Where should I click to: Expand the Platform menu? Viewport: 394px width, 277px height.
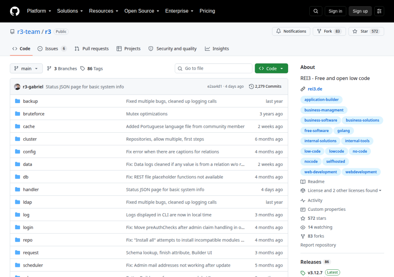click(x=39, y=11)
